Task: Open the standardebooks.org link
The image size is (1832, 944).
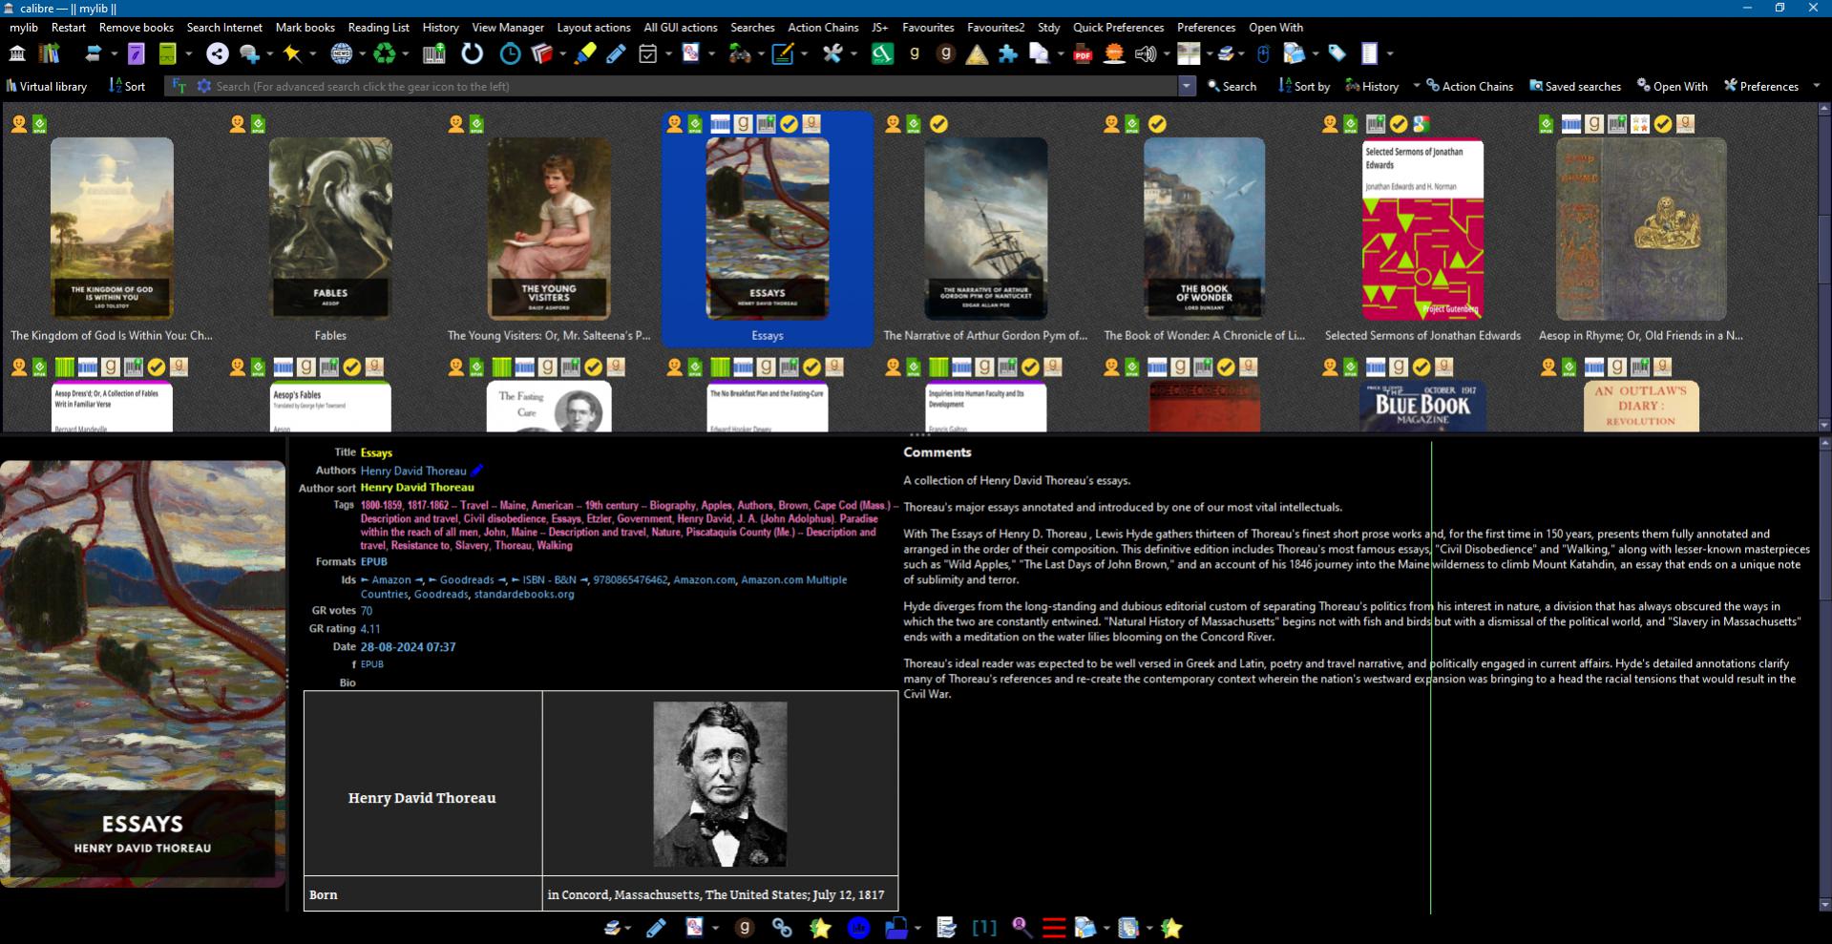Action: [x=524, y=594]
